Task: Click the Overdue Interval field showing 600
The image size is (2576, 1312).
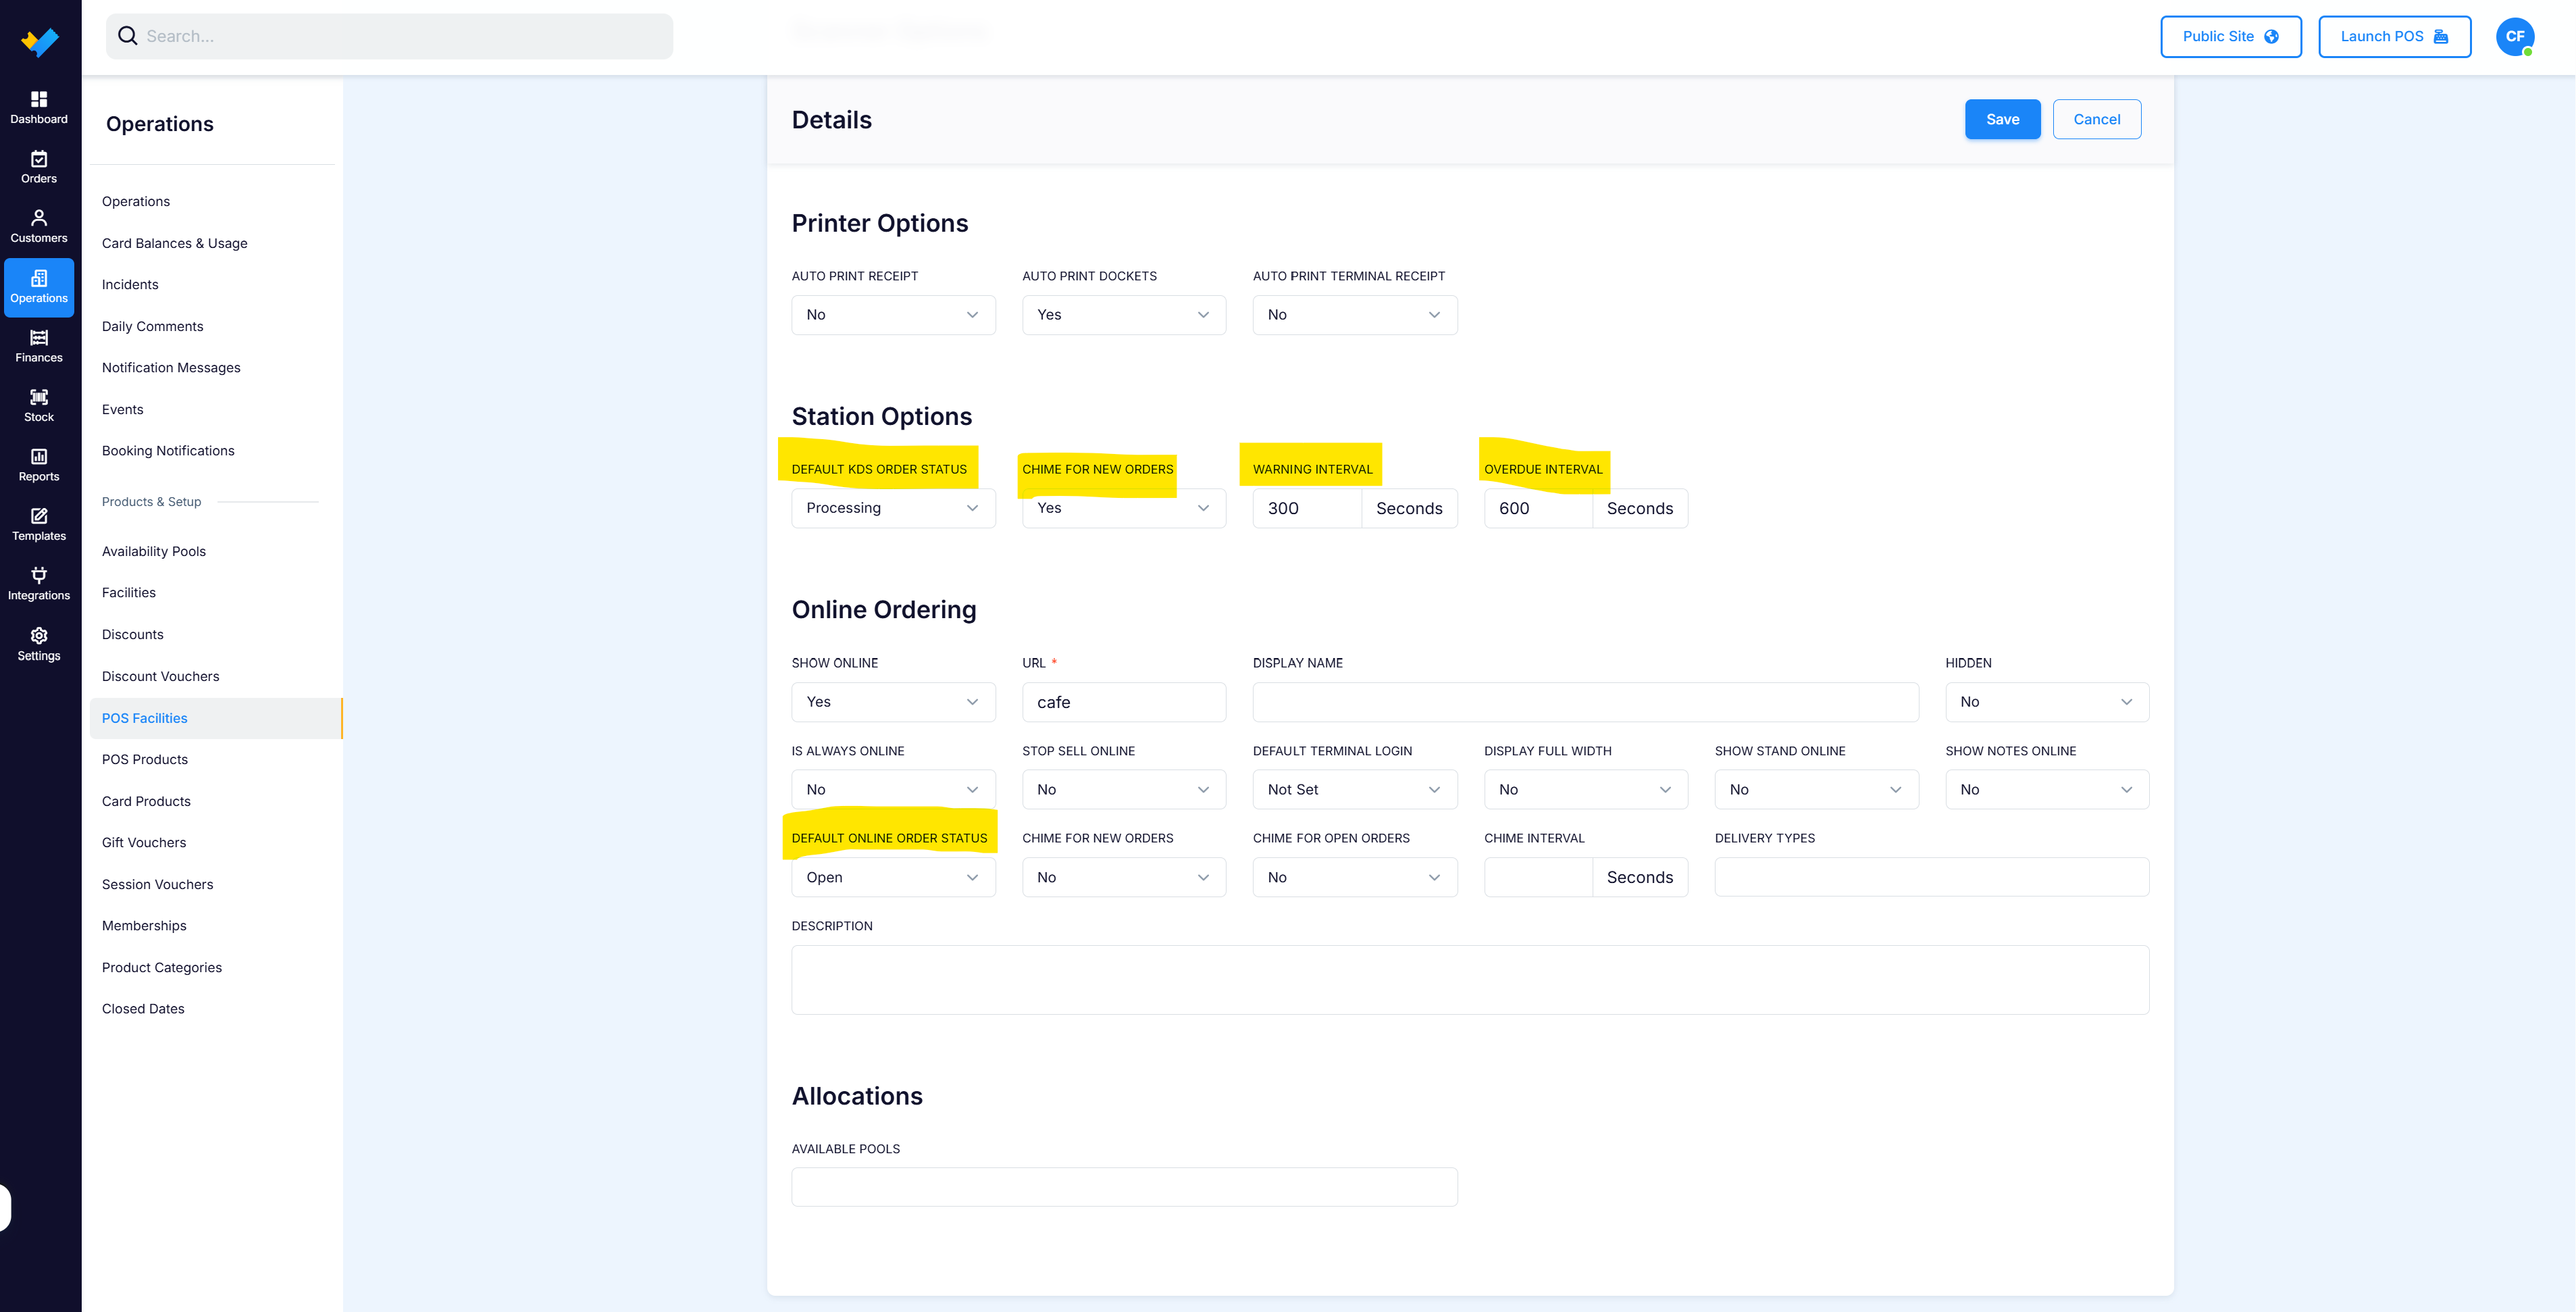Action: point(1537,508)
